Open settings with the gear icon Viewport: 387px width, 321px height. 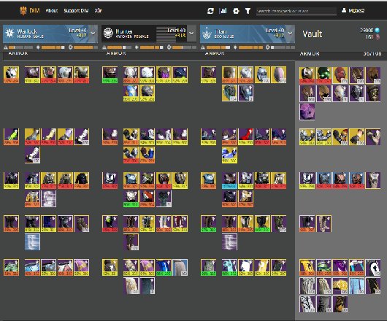(x=236, y=11)
